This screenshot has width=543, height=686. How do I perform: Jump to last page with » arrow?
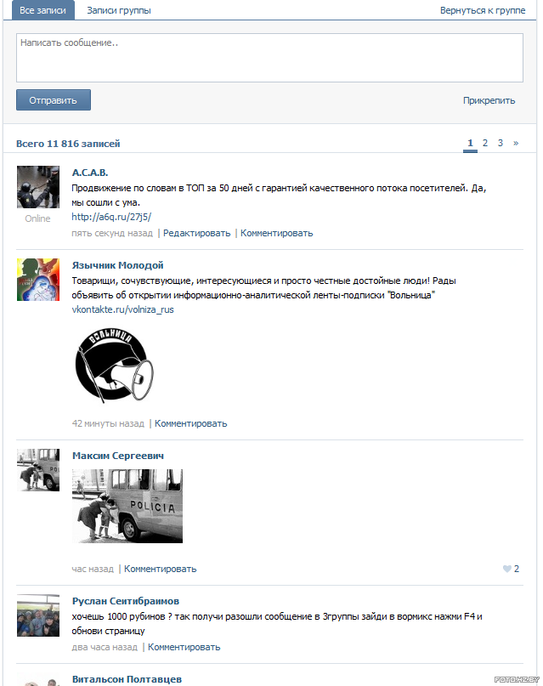pos(516,143)
